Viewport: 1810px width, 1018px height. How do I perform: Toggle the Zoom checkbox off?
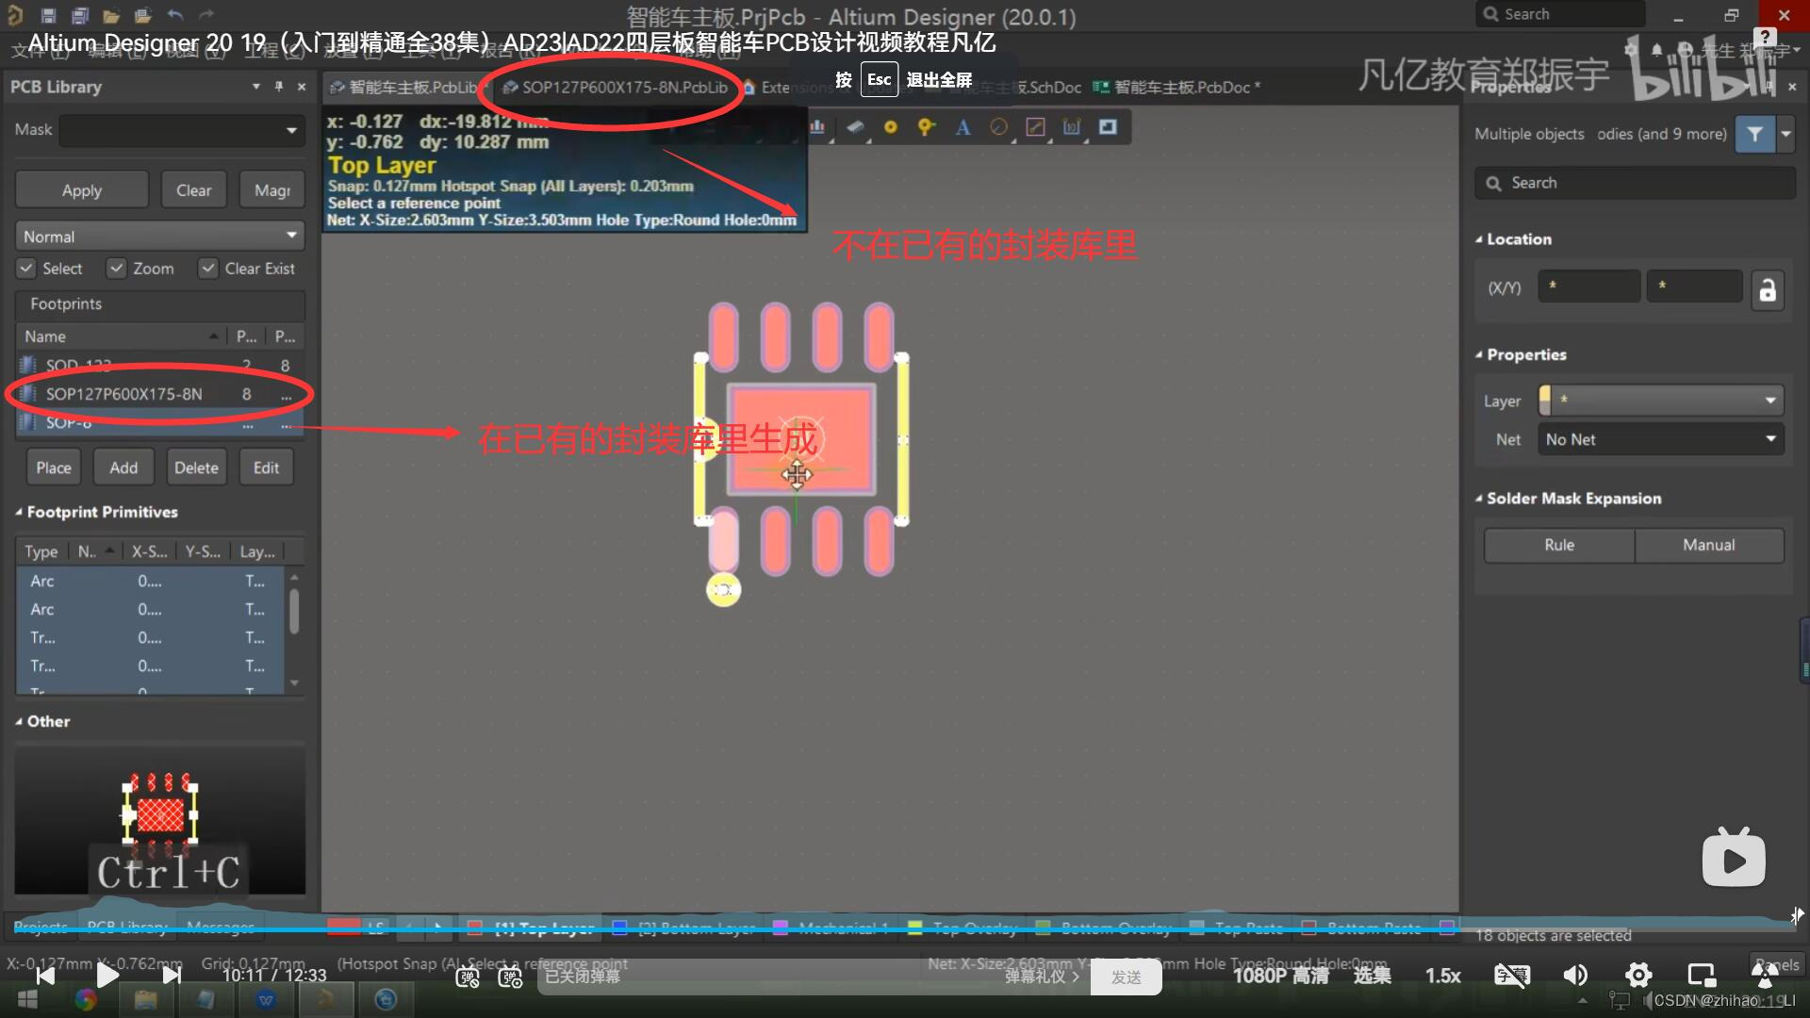tap(117, 269)
